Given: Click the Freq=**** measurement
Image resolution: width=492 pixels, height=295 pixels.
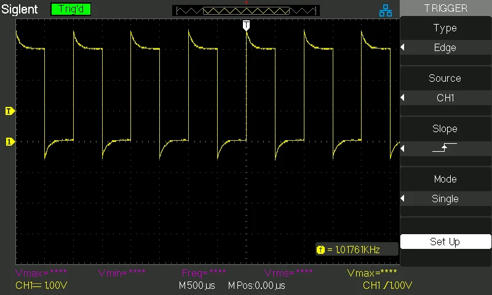Looking at the screenshot, I should point(204,273).
